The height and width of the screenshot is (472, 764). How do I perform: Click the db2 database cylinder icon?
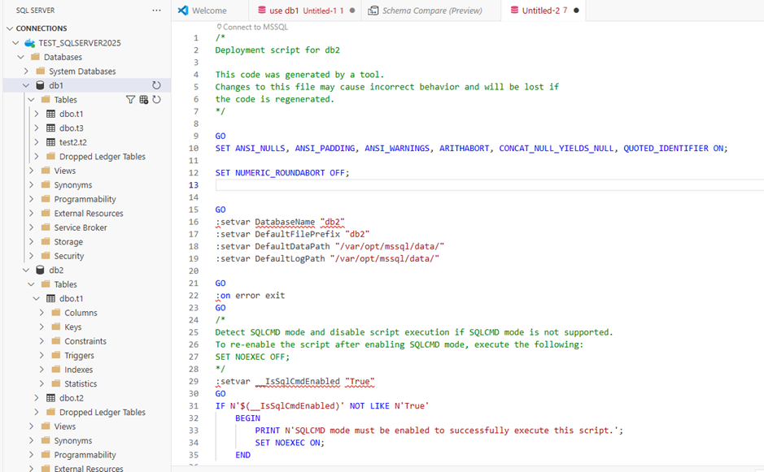41,270
